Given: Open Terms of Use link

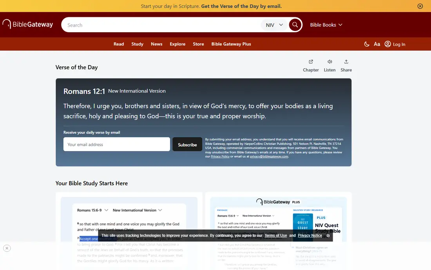Looking at the screenshot, I should (276, 235).
